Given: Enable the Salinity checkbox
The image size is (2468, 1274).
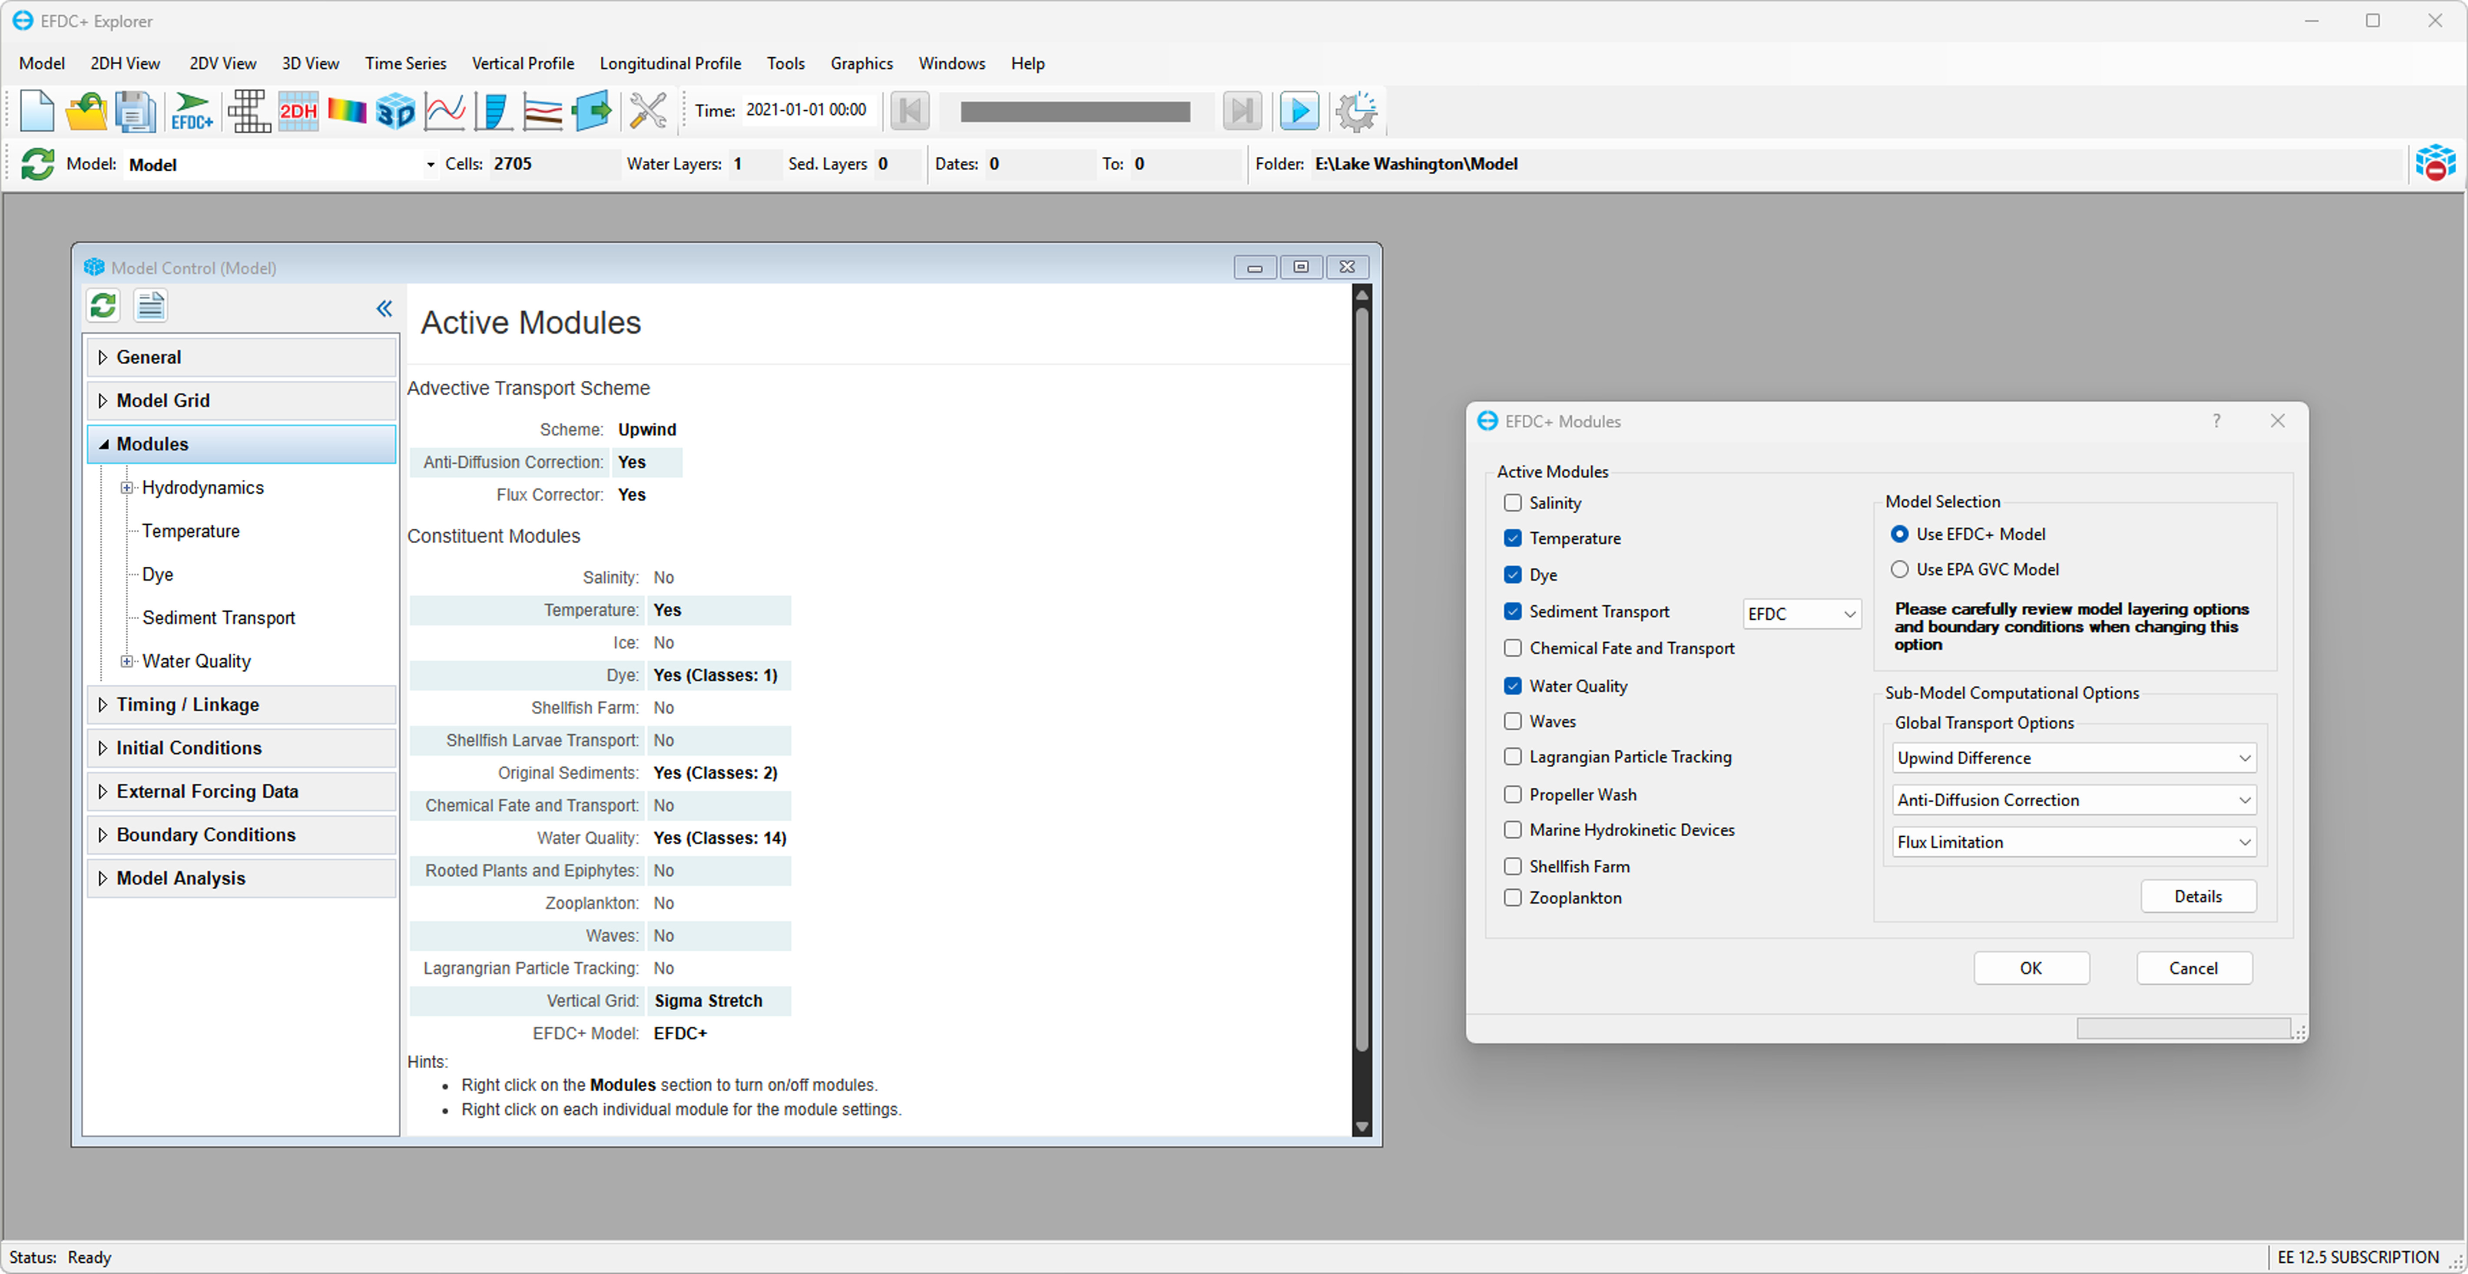Looking at the screenshot, I should tap(1512, 503).
